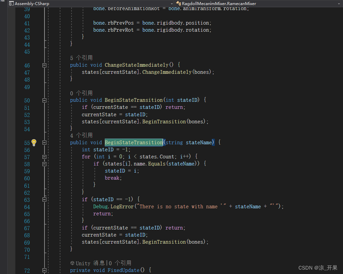
Task: Click the highlighted BeginStateTransition method name
Action: [134, 143]
